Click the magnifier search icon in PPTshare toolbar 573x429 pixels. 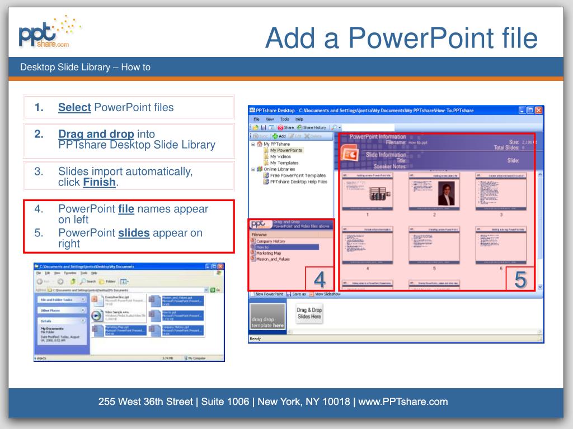[x=334, y=128]
